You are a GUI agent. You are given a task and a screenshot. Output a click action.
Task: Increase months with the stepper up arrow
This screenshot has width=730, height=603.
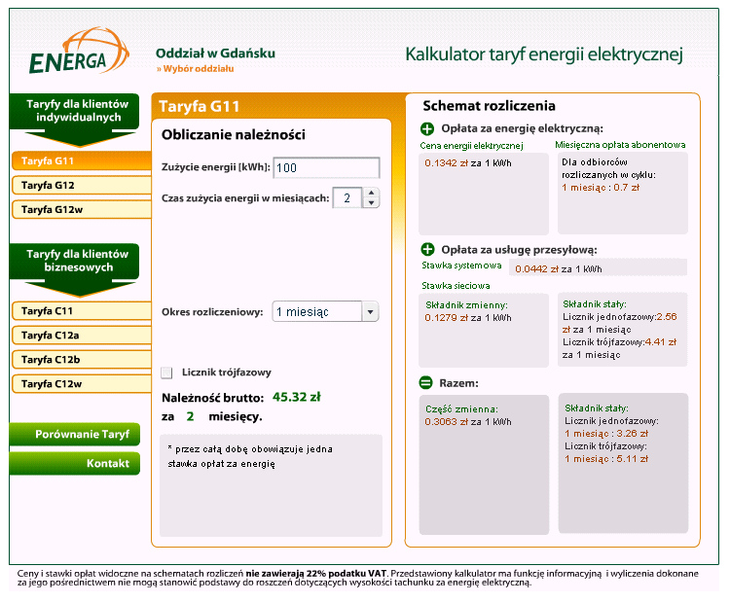point(371,193)
